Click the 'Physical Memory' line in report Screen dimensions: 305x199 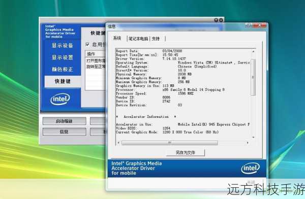click(154, 74)
